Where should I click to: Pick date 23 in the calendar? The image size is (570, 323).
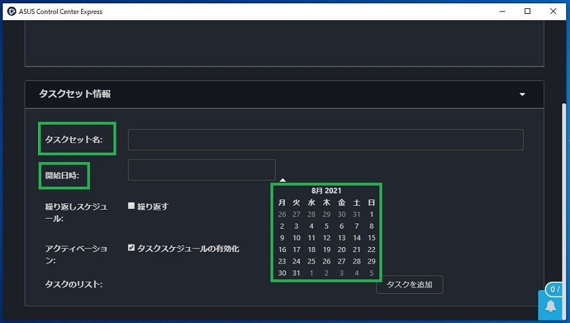click(282, 261)
